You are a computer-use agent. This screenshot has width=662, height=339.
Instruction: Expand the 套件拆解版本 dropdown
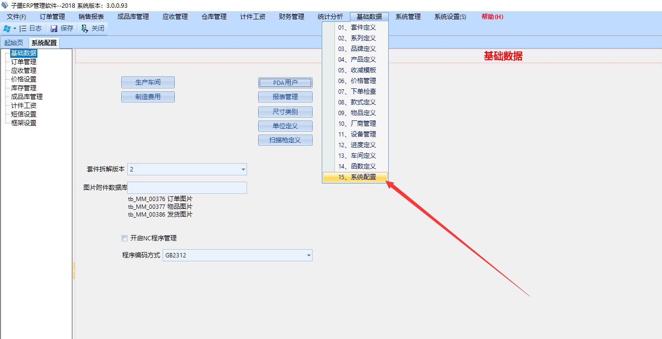(243, 169)
